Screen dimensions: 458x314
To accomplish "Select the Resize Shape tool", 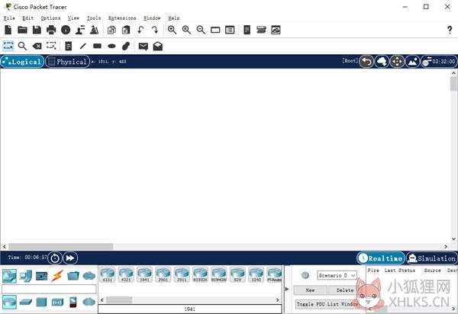I will 51,46.
